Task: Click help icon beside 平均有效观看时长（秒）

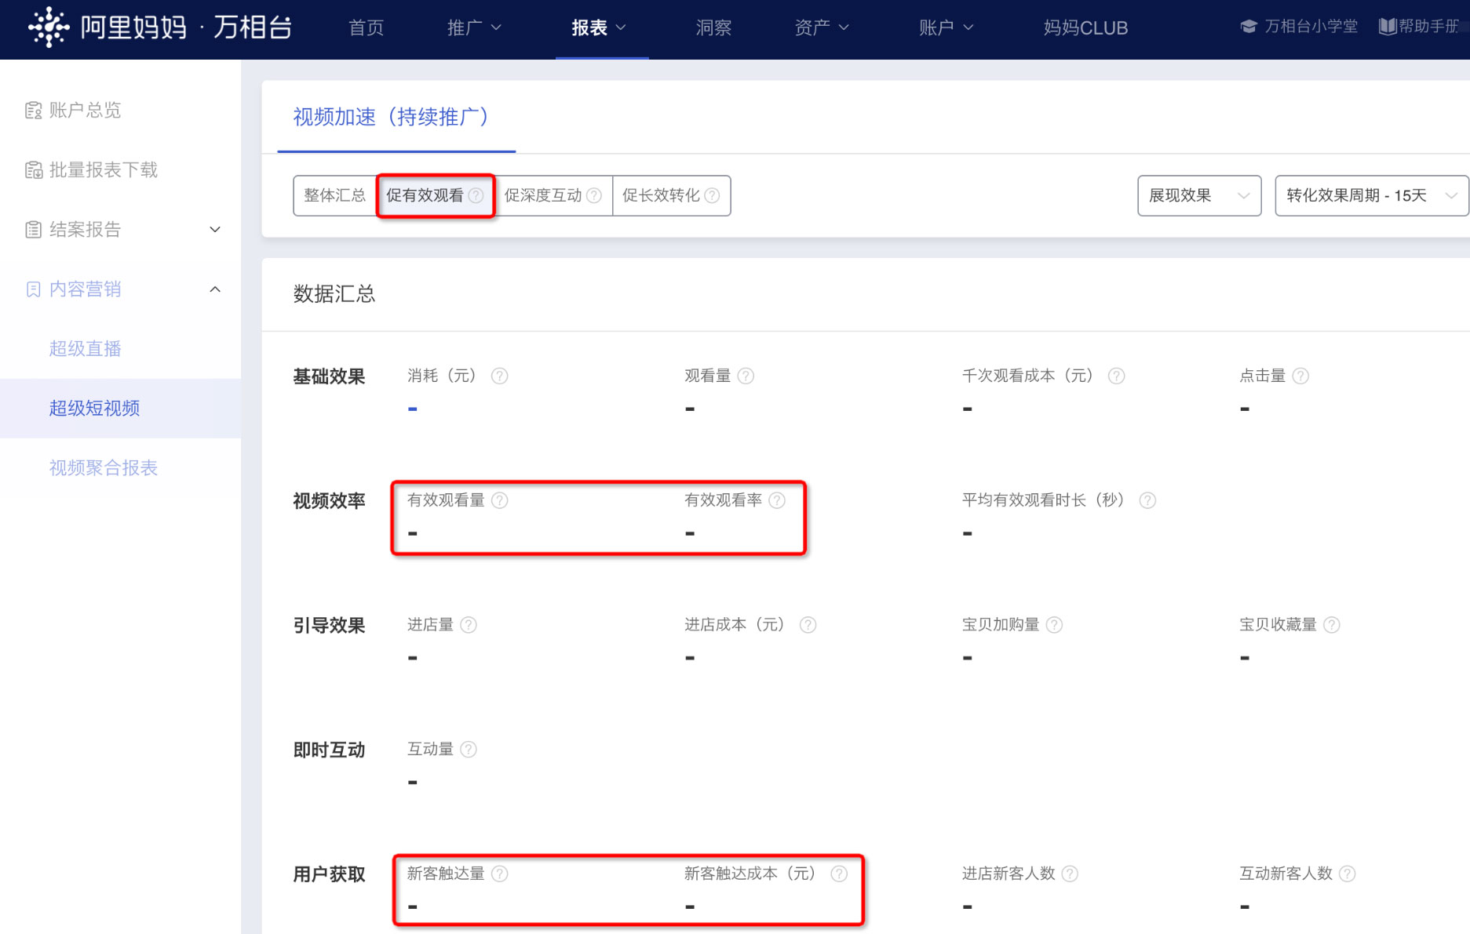Action: point(1147,500)
